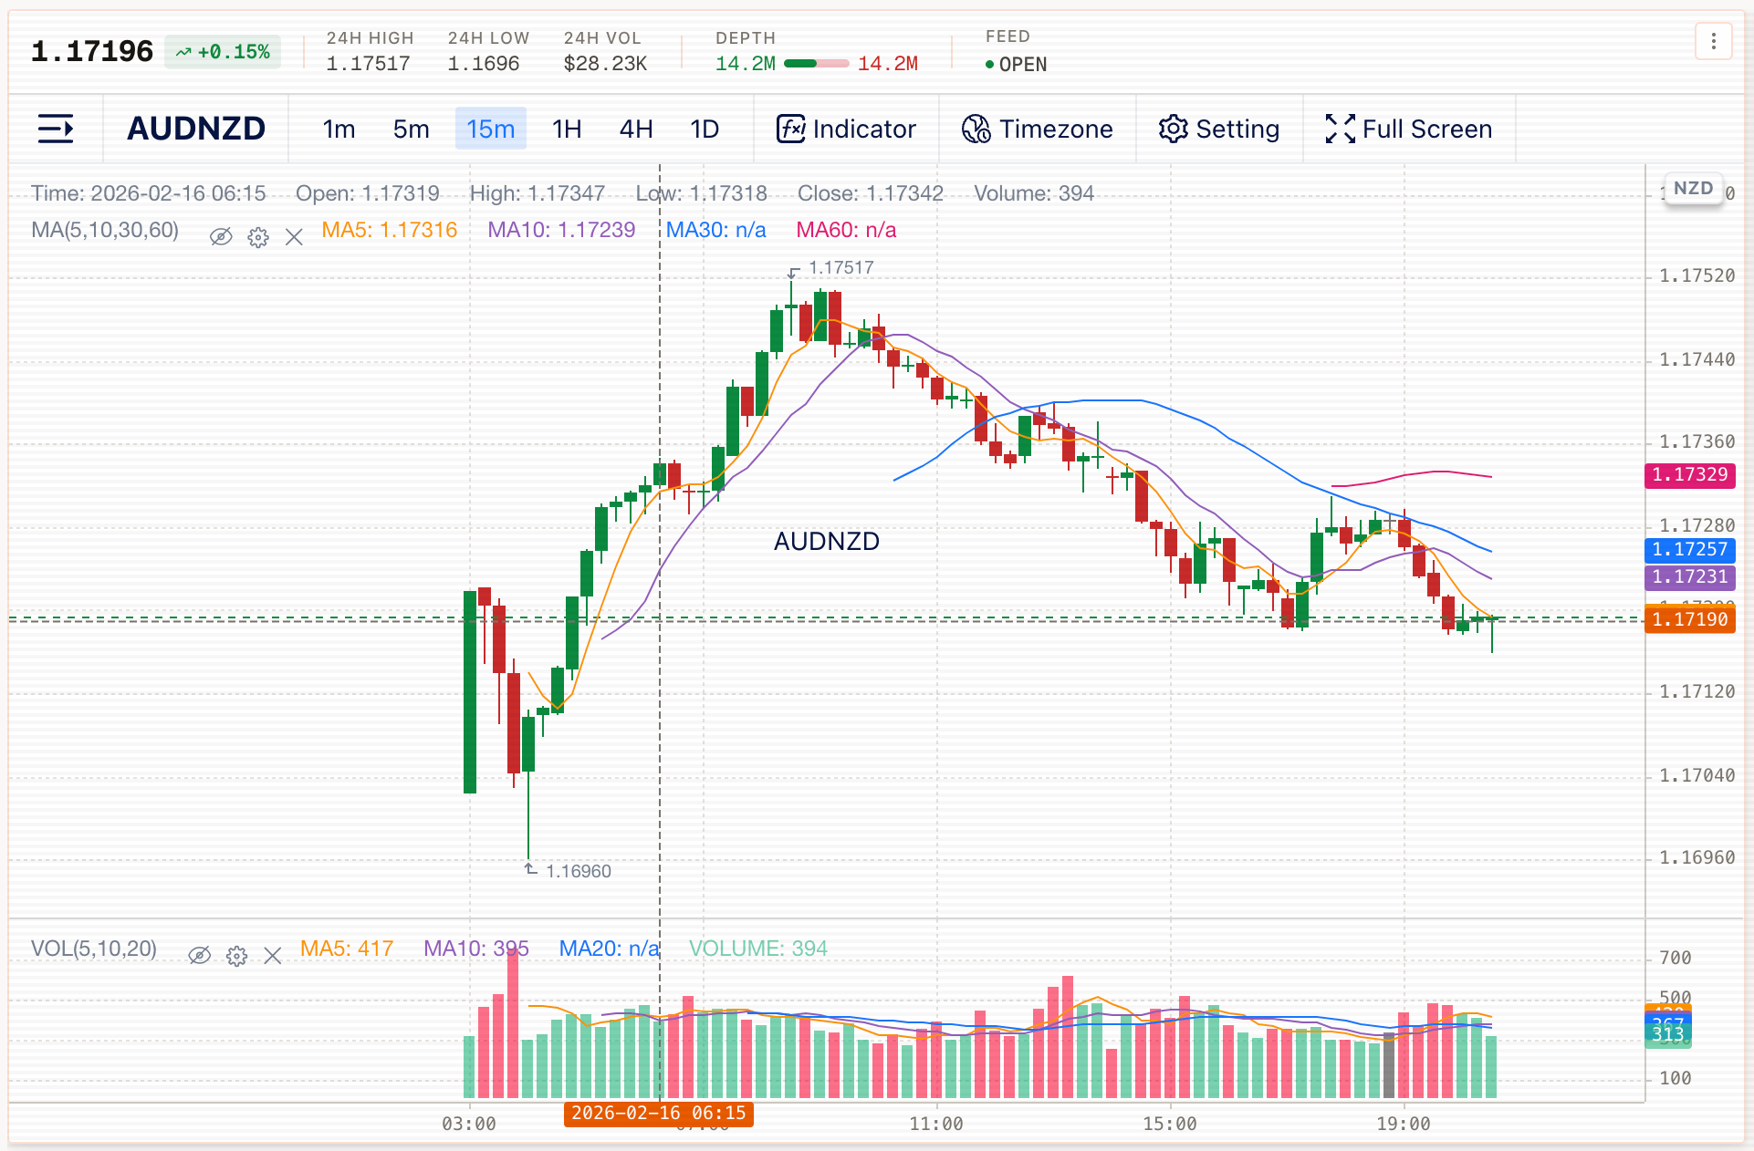The width and height of the screenshot is (1754, 1151).
Task: Open the NZD currency axis dropdown
Action: pos(1693,188)
